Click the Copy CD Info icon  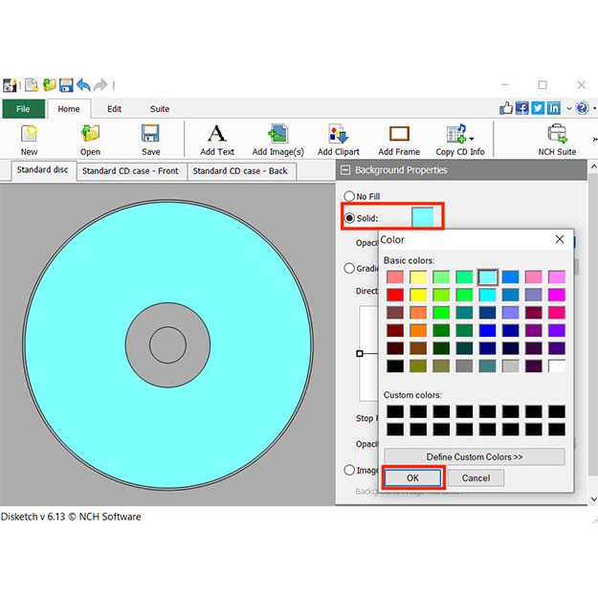click(x=457, y=134)
